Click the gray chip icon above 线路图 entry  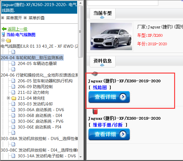pos(95,74)
